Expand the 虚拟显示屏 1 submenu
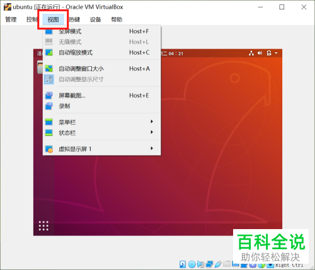The height and width of the screenshot is (270, 315). click(102, 149)
